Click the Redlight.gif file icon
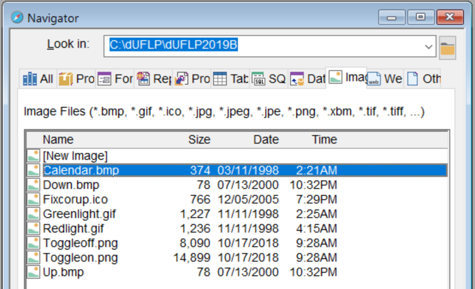 [33, 229]
